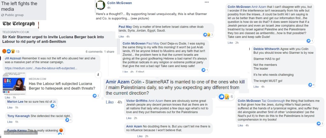Viewport: 326px width, 138px height.
Task: Open Victor Griffiths' profile name link
Action: point(137,100)
